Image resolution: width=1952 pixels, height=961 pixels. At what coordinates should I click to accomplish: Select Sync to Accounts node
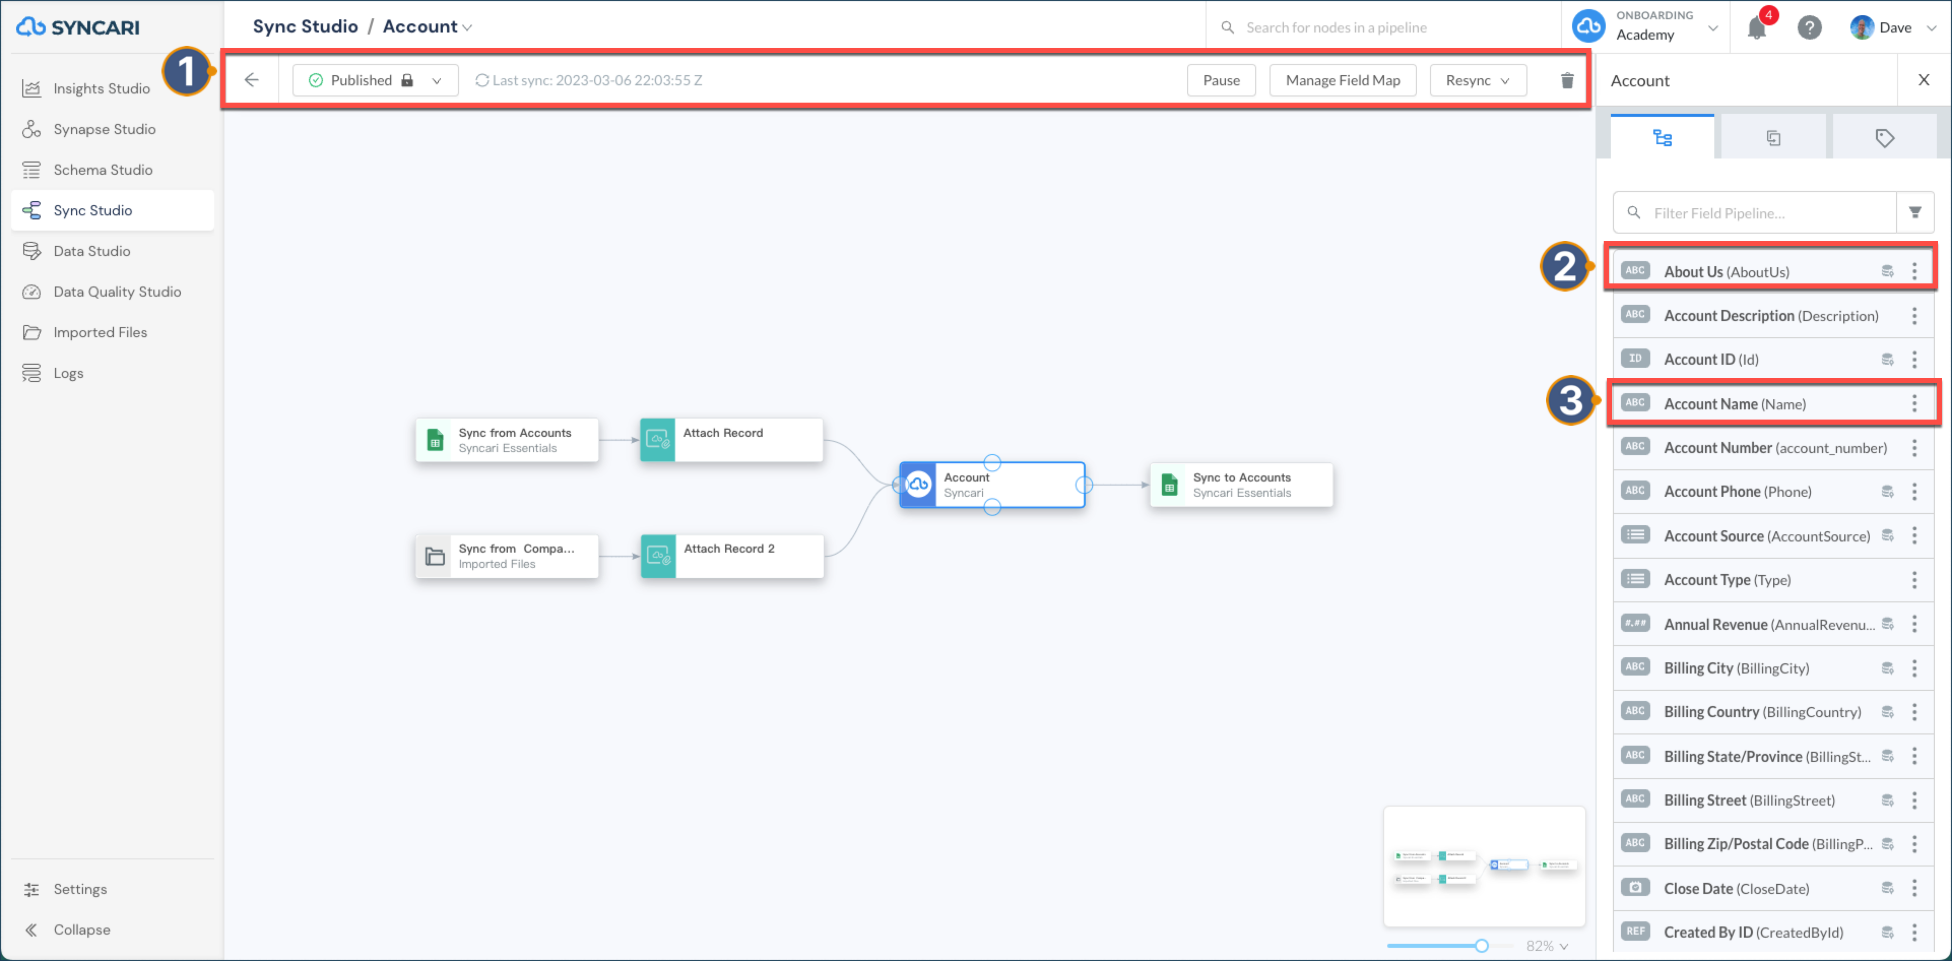pos(1241,485)
